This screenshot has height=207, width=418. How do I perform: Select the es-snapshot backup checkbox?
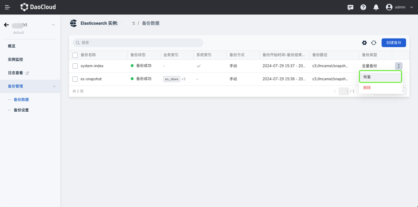(x=75, y=79)
